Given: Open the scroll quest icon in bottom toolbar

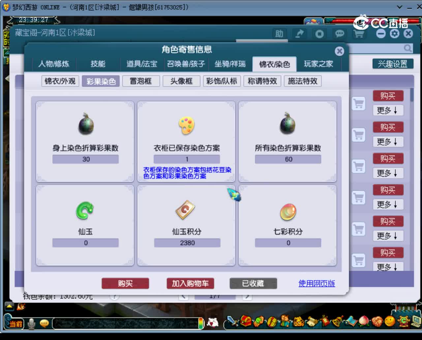Looking at the screenshot, I should [x=312, y=321].
